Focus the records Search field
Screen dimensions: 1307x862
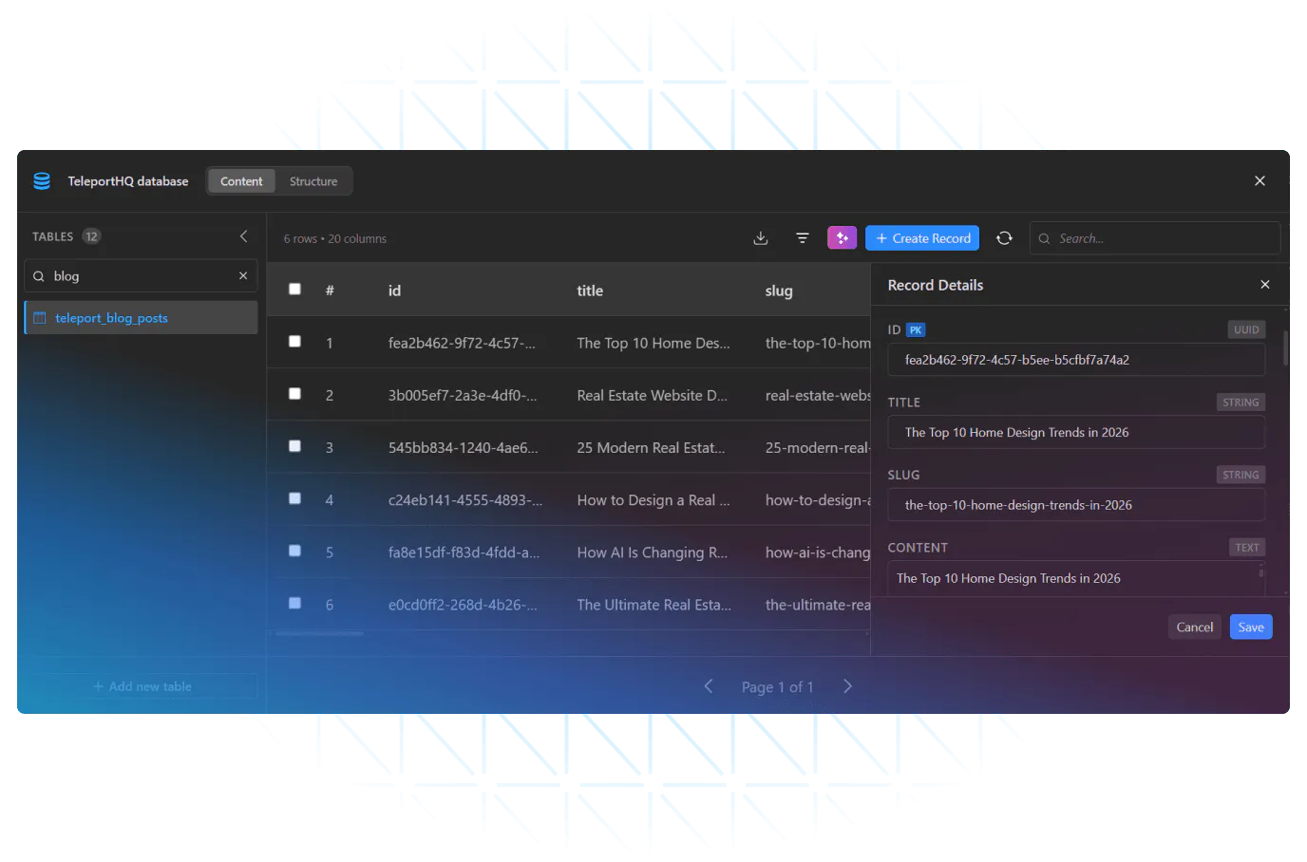click(x=1155, y=238)
